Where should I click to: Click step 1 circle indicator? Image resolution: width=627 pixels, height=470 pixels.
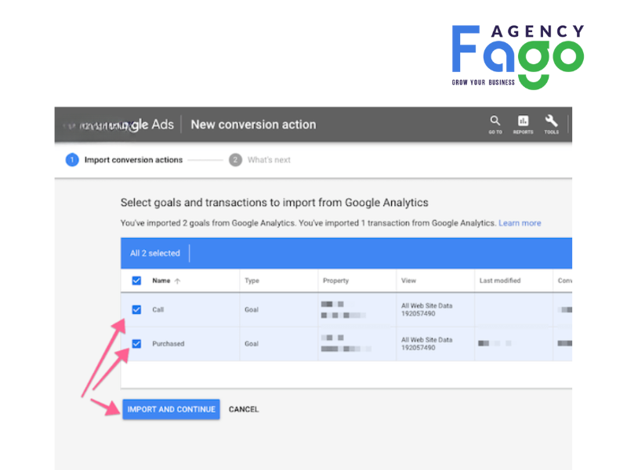(72, 160)
